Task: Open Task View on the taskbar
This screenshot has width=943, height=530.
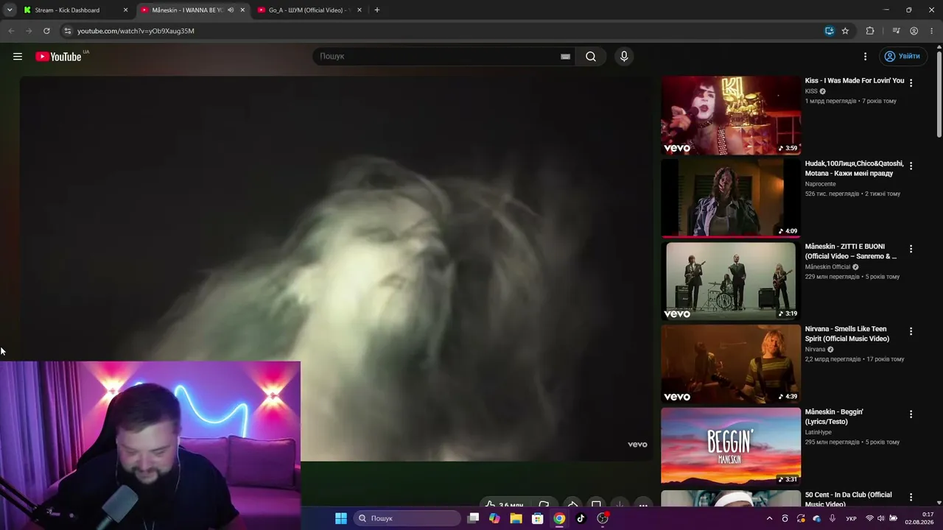Action: 474,518
